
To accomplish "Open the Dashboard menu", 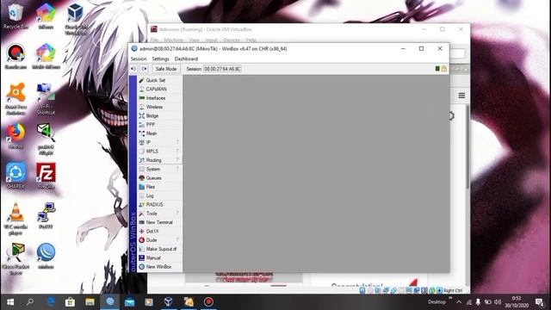I will (x=186, y=59).
